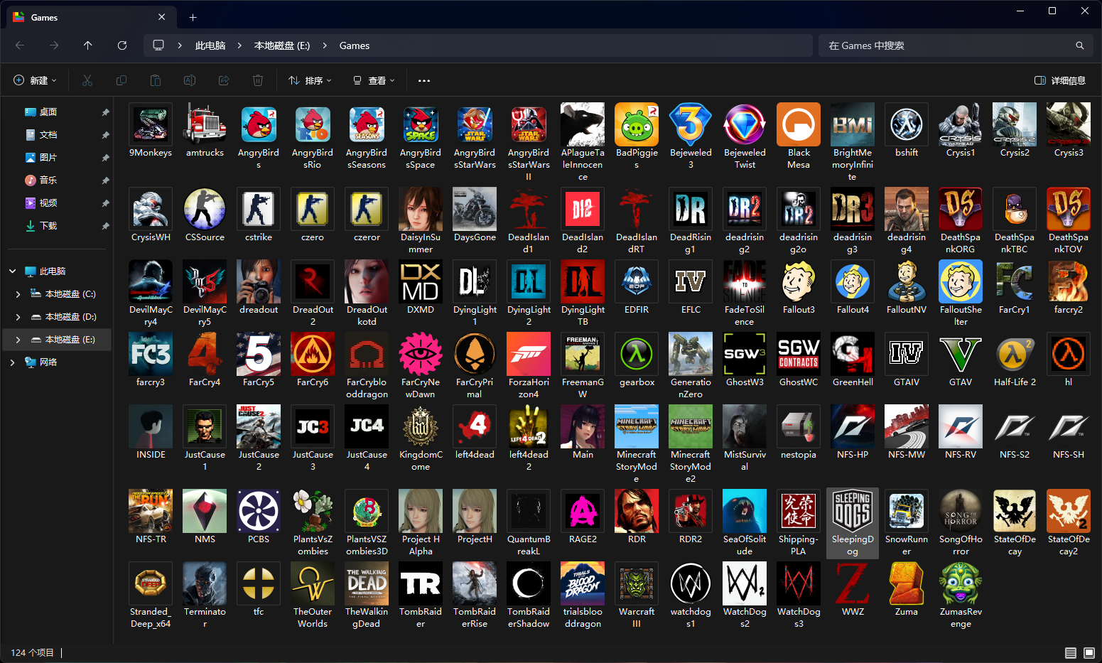Select the GTAV icon

961,355
